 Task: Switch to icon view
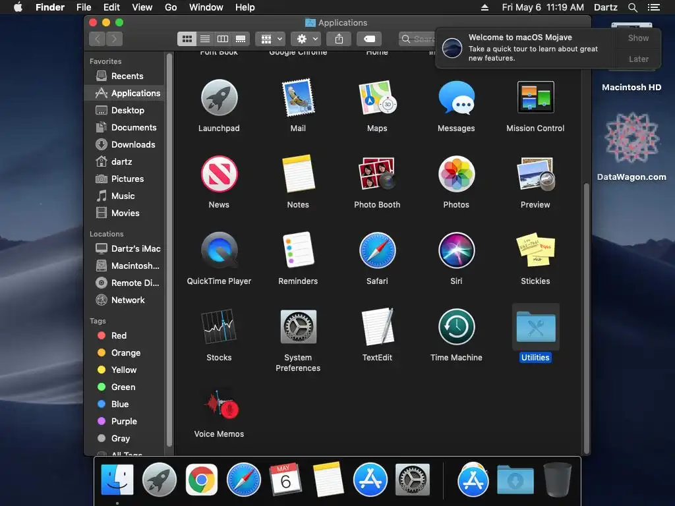pos(187,39)
